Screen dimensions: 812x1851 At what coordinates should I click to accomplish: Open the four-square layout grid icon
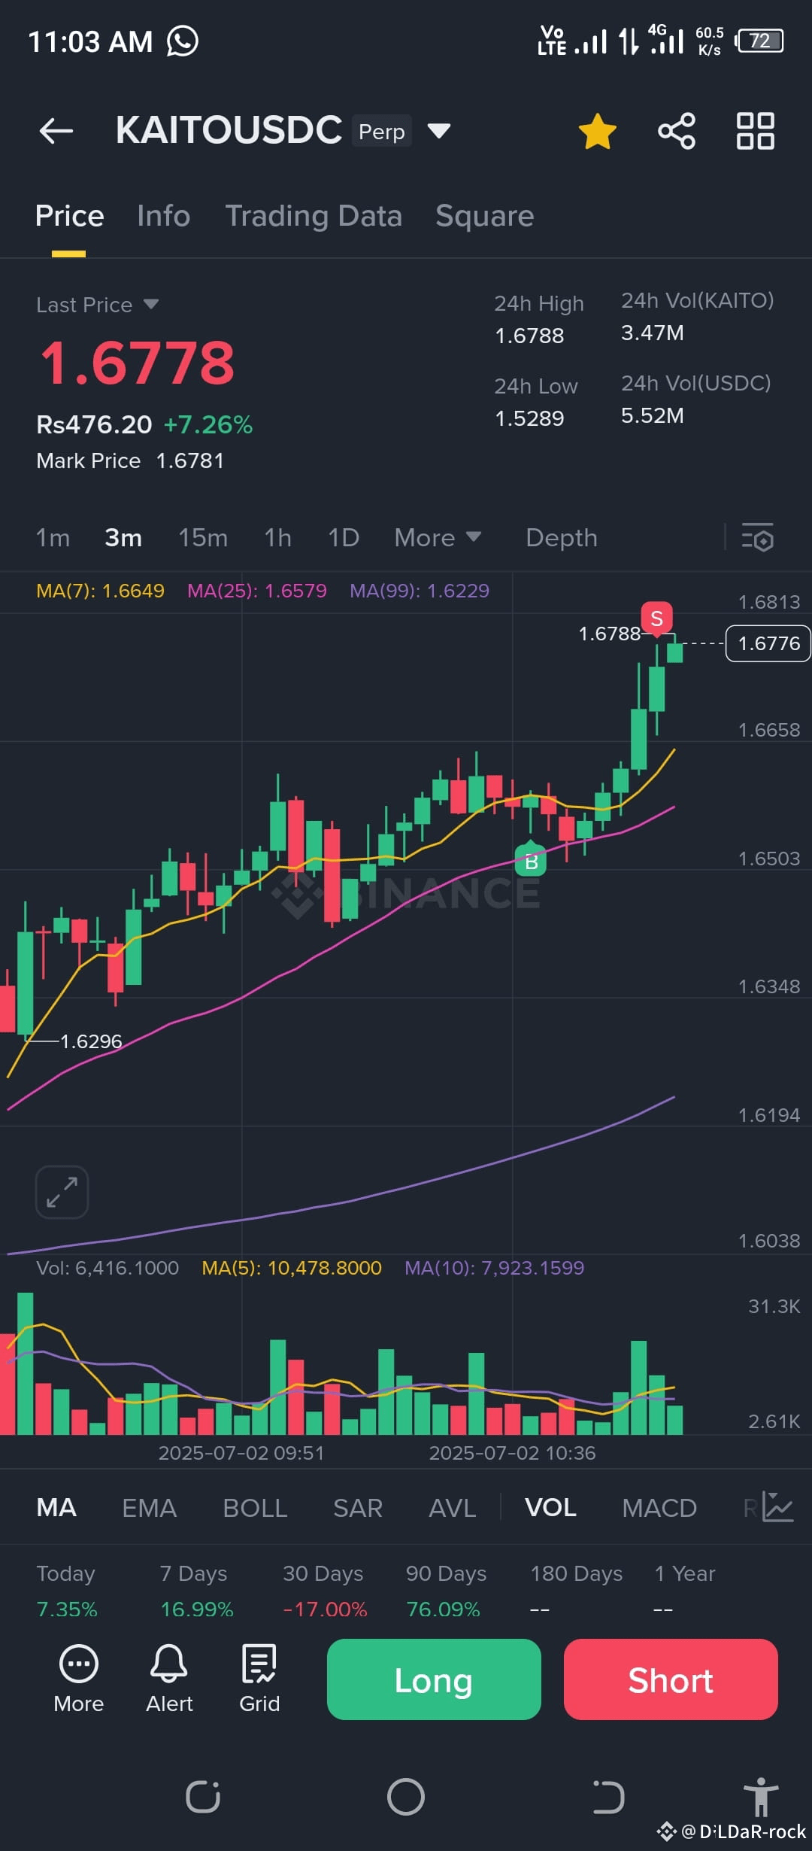[x=756, y=131]
